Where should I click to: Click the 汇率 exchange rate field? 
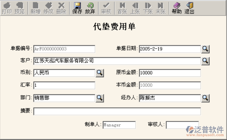coord(64,85)
